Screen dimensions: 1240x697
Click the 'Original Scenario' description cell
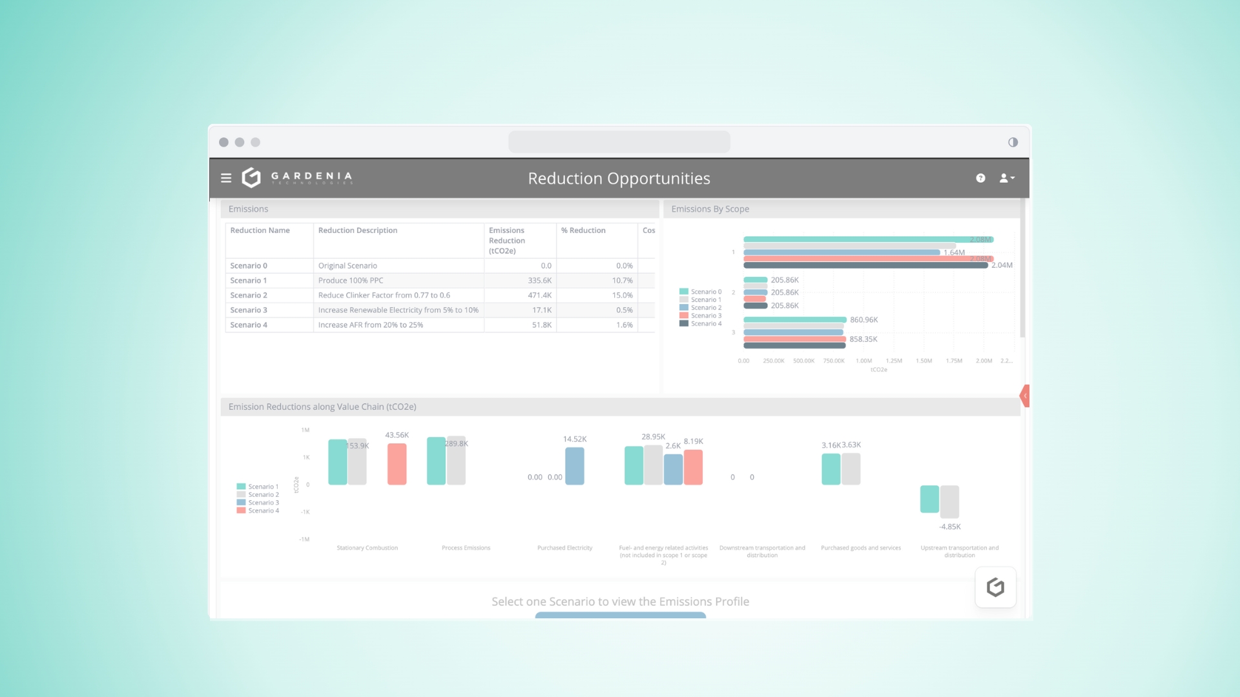point(398,266)
